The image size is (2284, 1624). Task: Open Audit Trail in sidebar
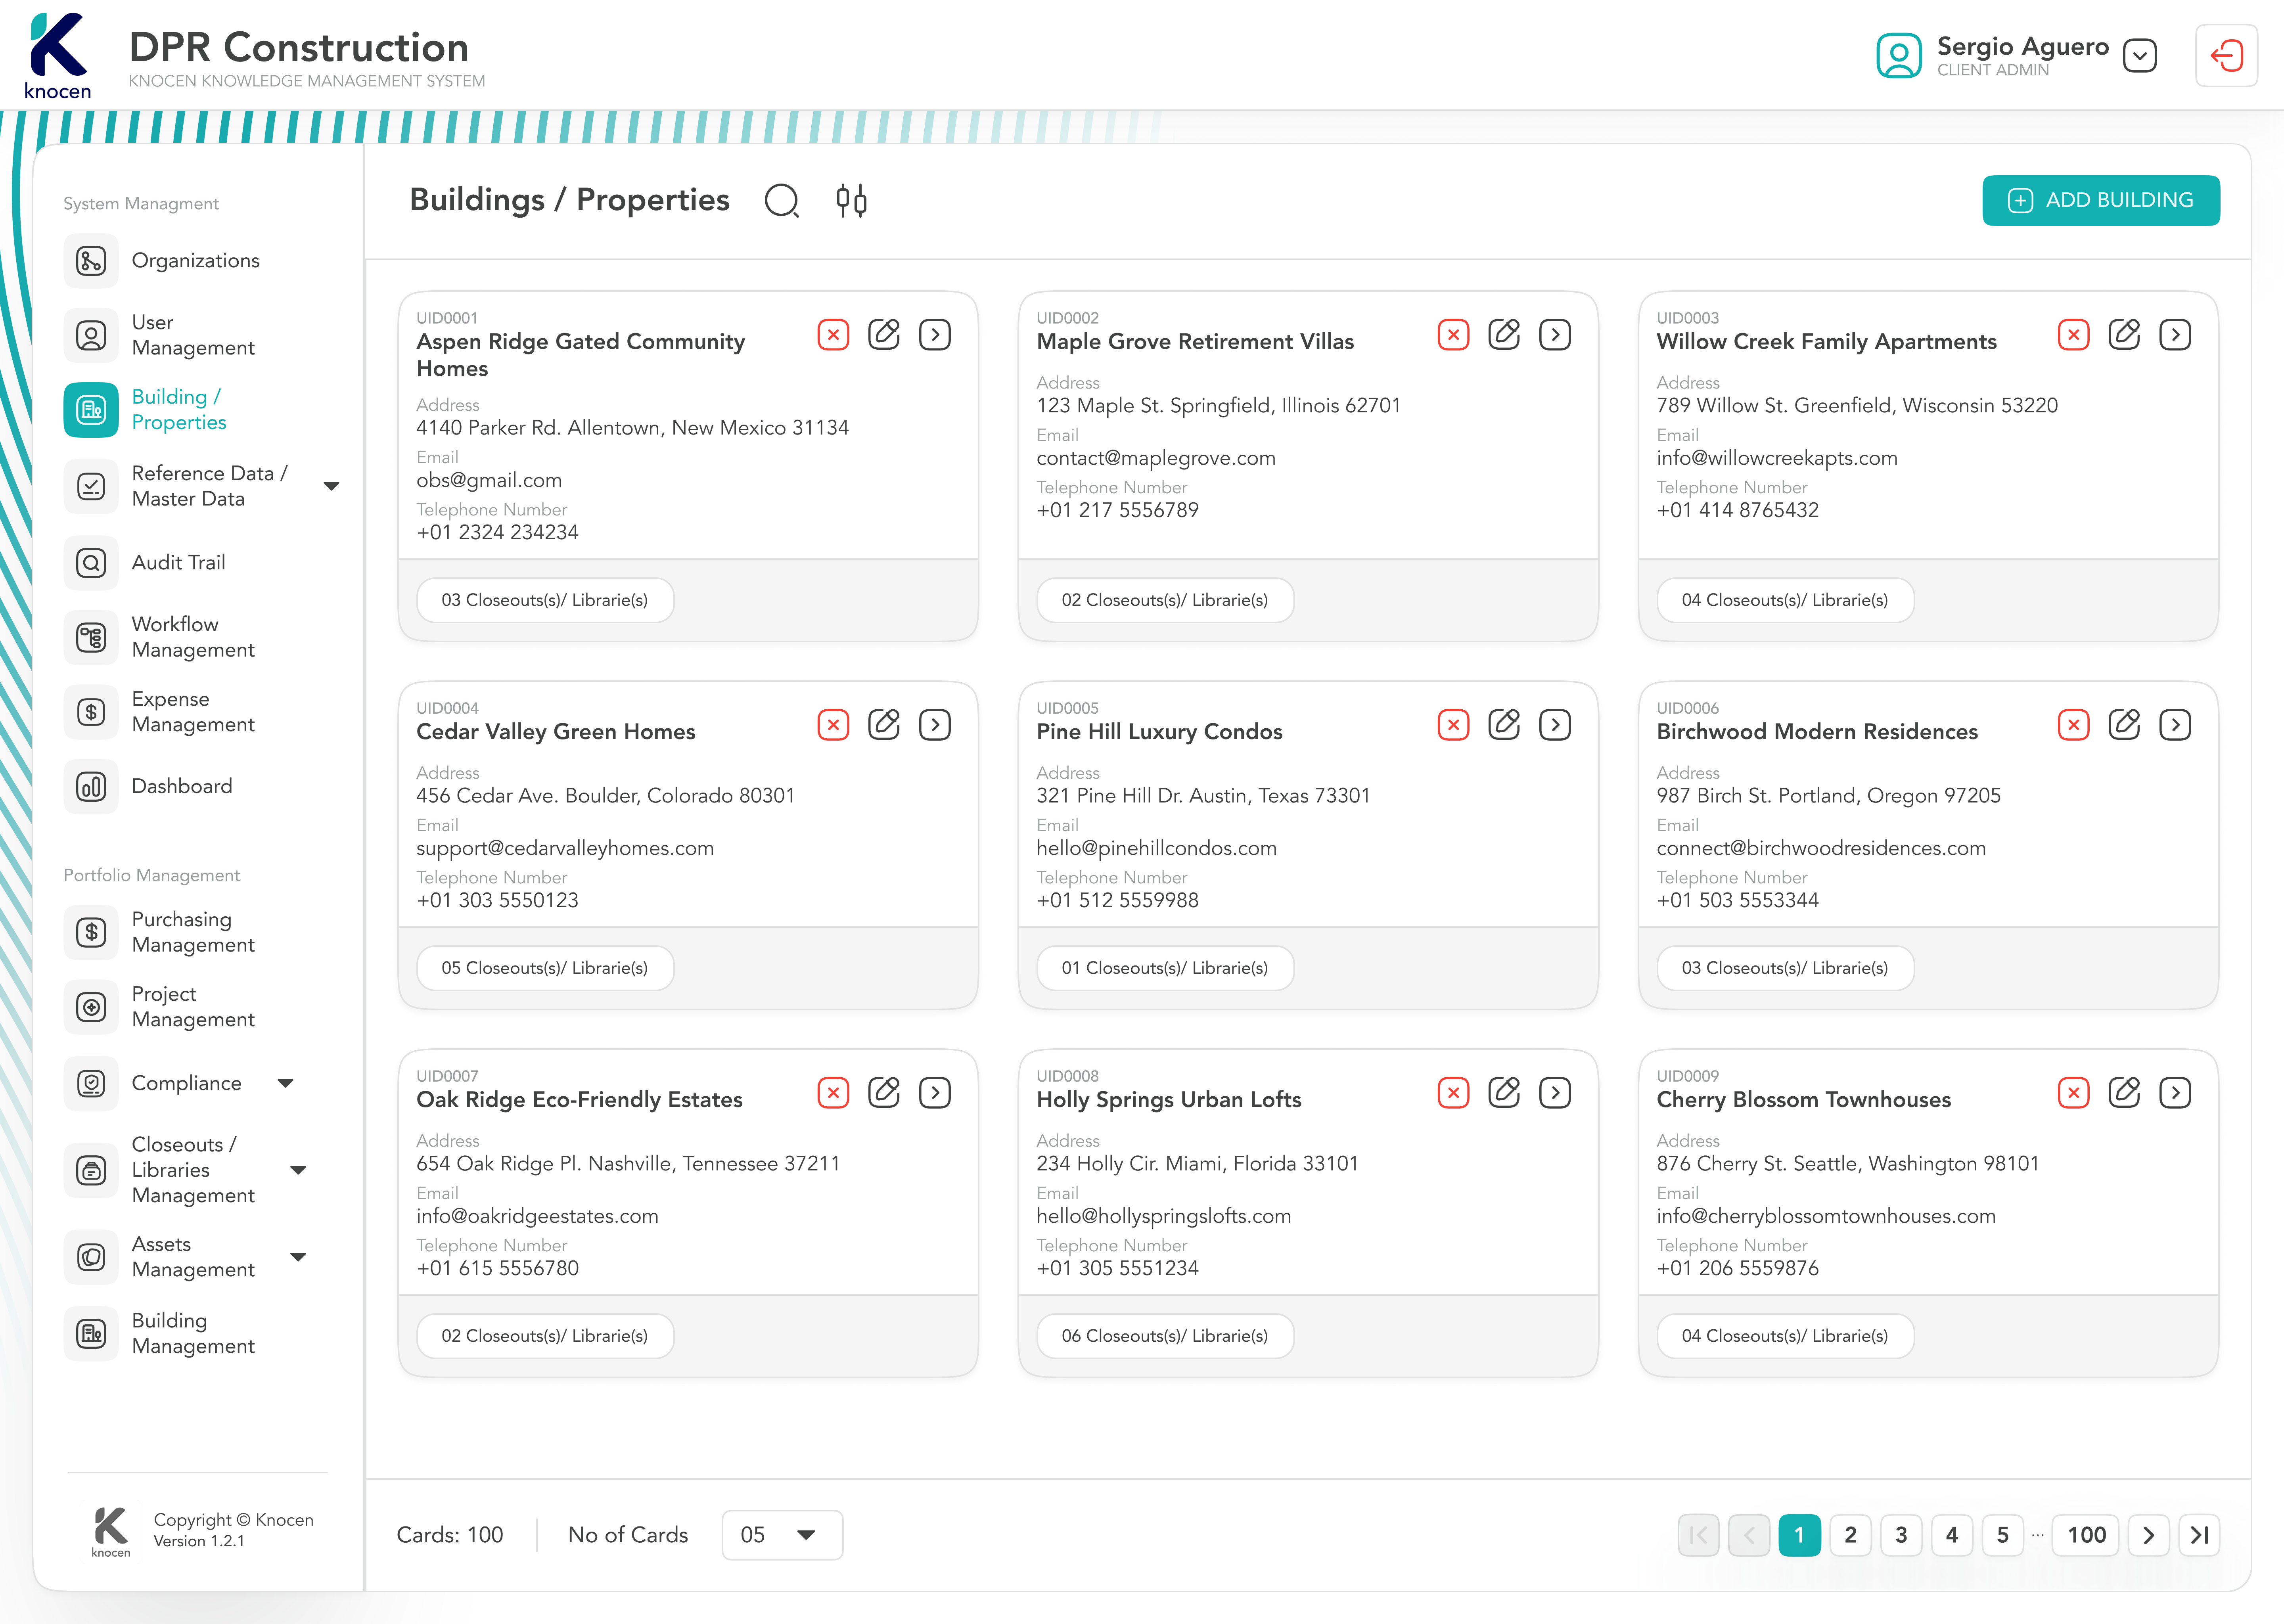click(178, 562)
